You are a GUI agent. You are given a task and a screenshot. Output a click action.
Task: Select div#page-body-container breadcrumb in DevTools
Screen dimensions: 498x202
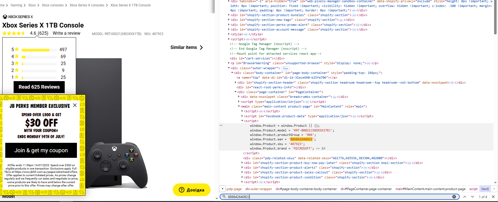pyautogui.click(x=306, y=189)
